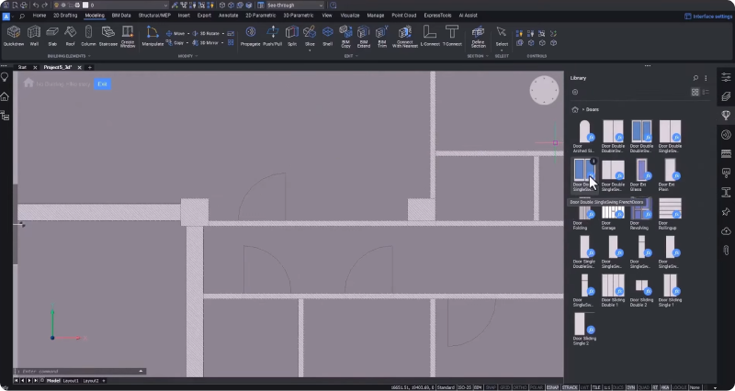Toggle STRACK in the status bar

(x=570, y=387)
